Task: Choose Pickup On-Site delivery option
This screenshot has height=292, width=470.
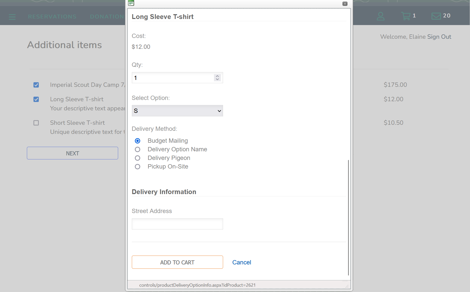Action: click(x=137, y=166)
